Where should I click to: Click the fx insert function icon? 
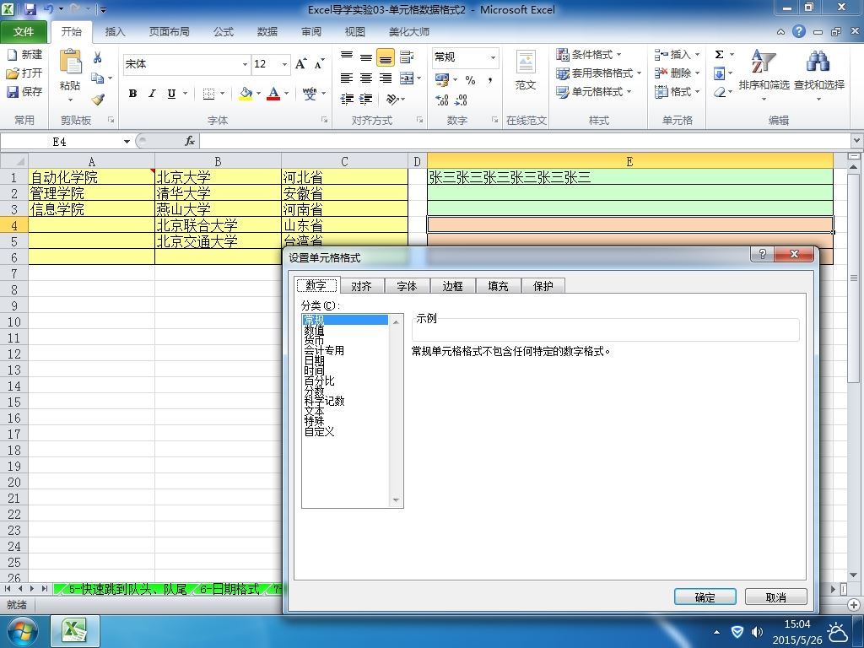point(190,141)
